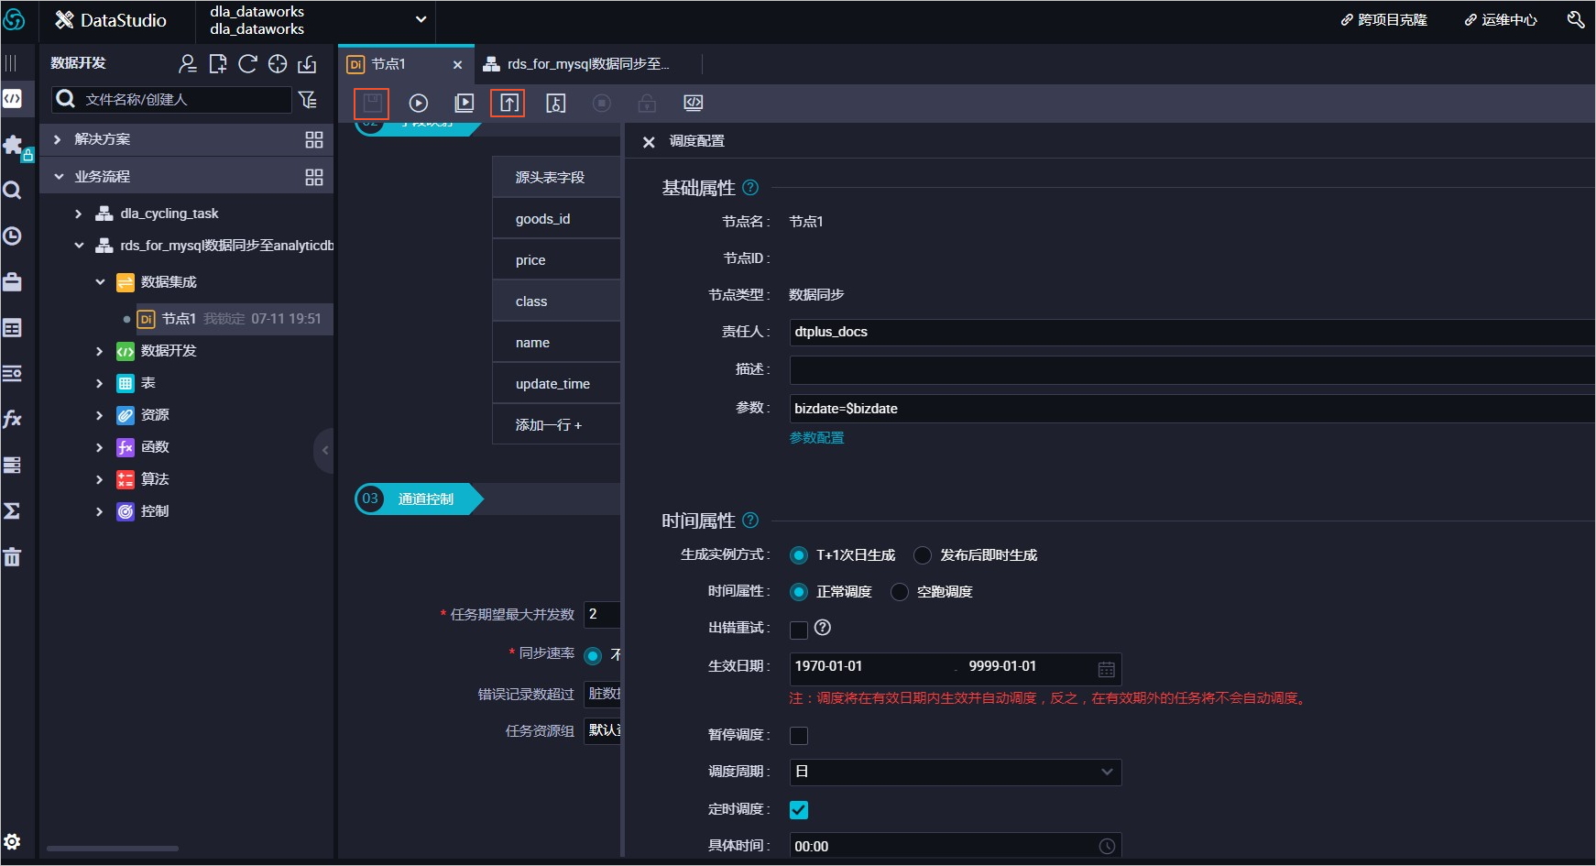Open the settings gear at sidebar bottom
Viewport: 1596px width, 866px height.
pyautogui.click(x=12, y=841)
